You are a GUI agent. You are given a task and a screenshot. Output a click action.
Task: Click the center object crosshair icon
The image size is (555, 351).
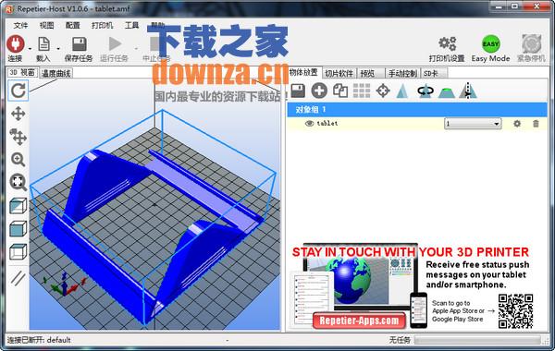pyautogui.click(x=383, y=91)
